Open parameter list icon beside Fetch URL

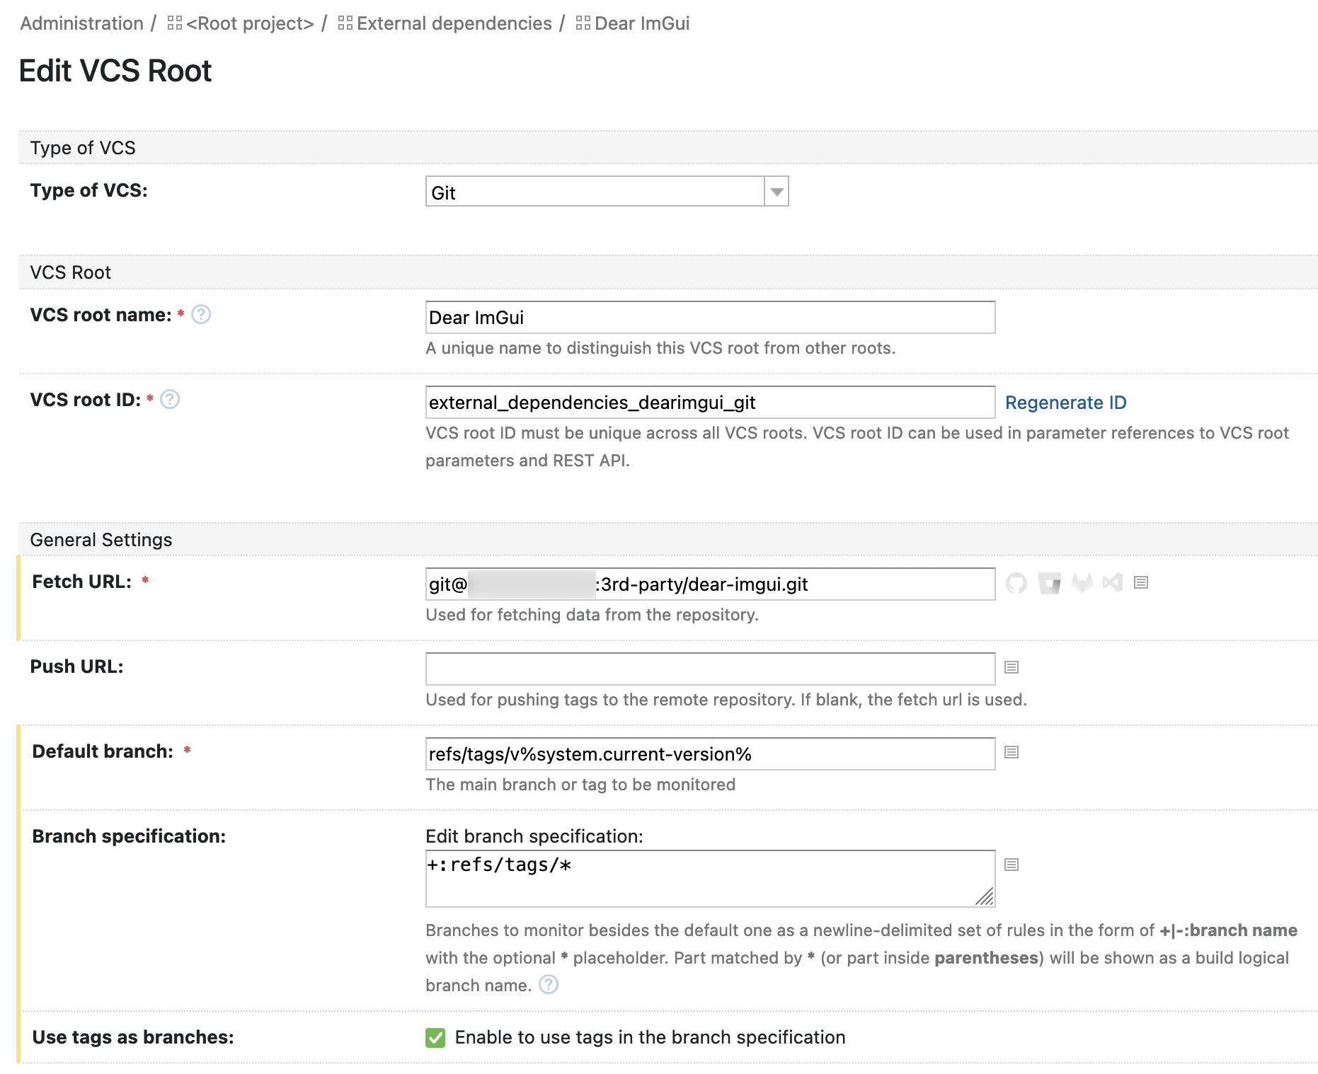[x=1141, y=582]
